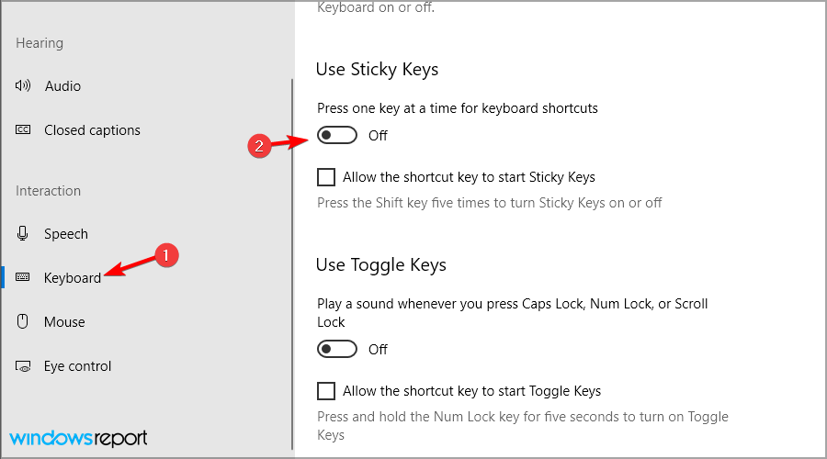
Task: Click the Use Toggle Keys heading
Action: tap(380, 265)
